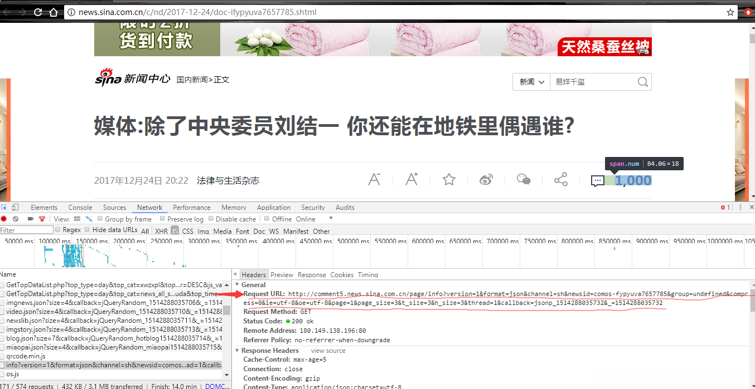Image resolution: width=755 pixels, height=389 pixels.
Task: Select os.js request row
Action: pyautogui.click(x=112, y=374)
